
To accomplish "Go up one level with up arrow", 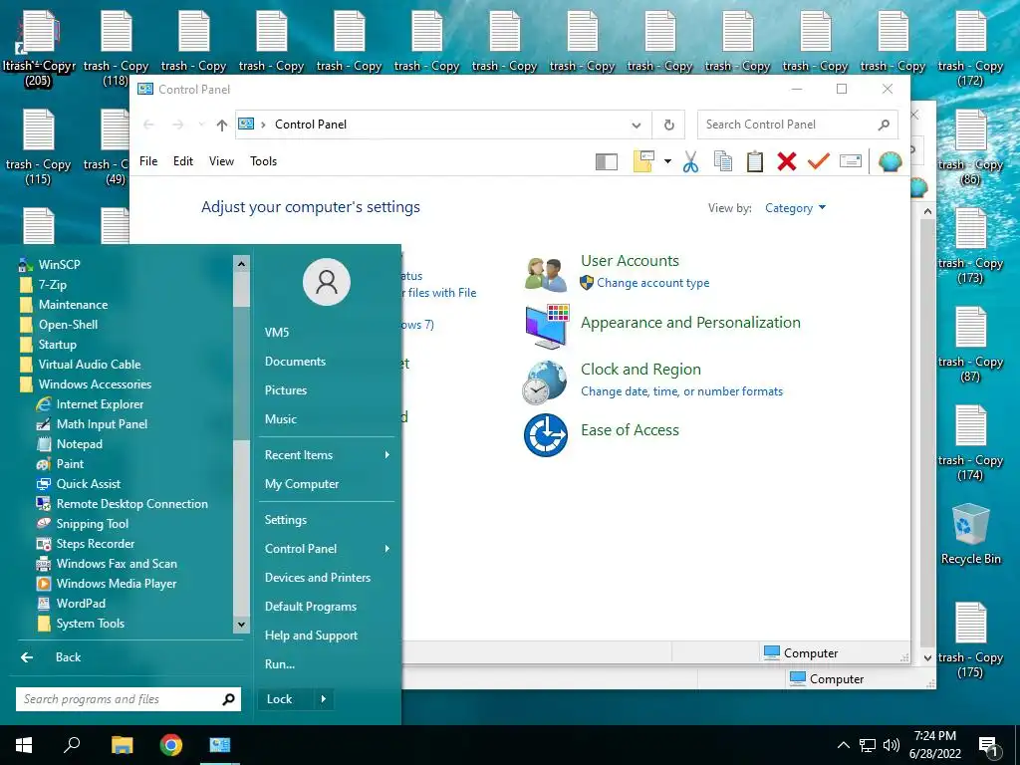I will [222, 125].
